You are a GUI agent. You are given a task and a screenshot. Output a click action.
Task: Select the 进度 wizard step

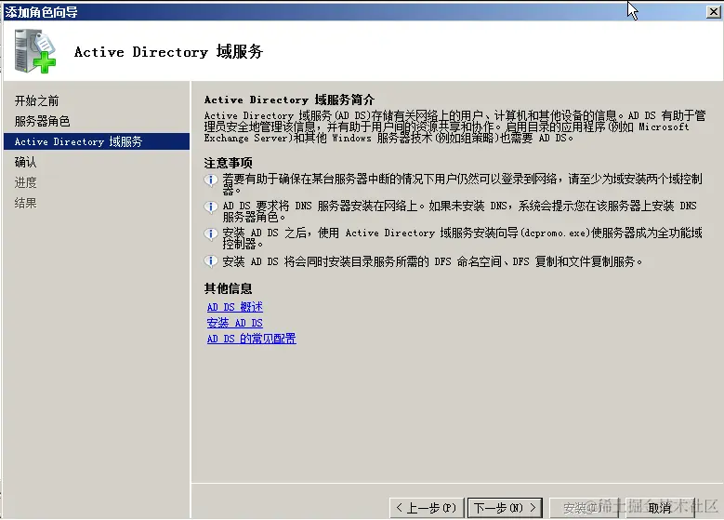[25, 182]
